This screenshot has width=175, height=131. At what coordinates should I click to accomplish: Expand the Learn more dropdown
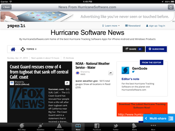pyautogui.click(x=111, y=26)
